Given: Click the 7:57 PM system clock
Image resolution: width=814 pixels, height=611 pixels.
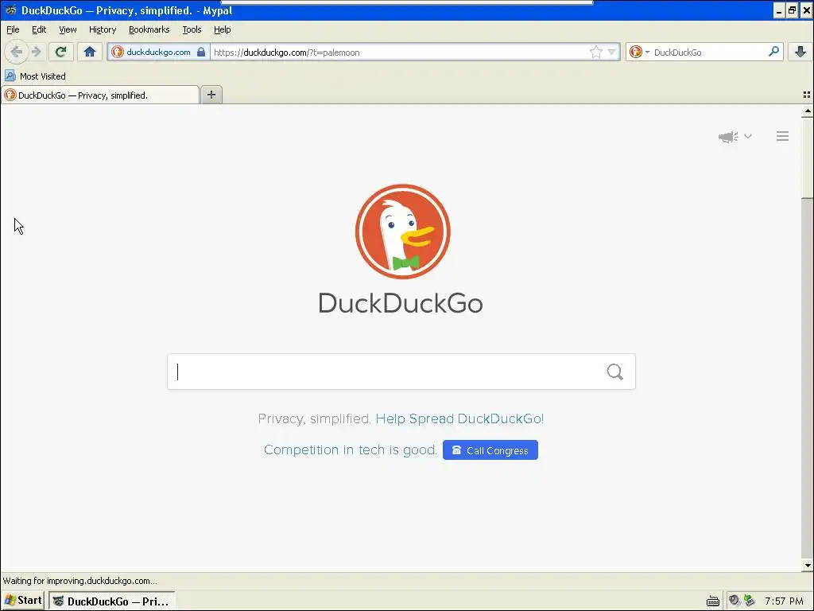Looking at the screenshot, I should pyautogui.click(x=784, y=601).
